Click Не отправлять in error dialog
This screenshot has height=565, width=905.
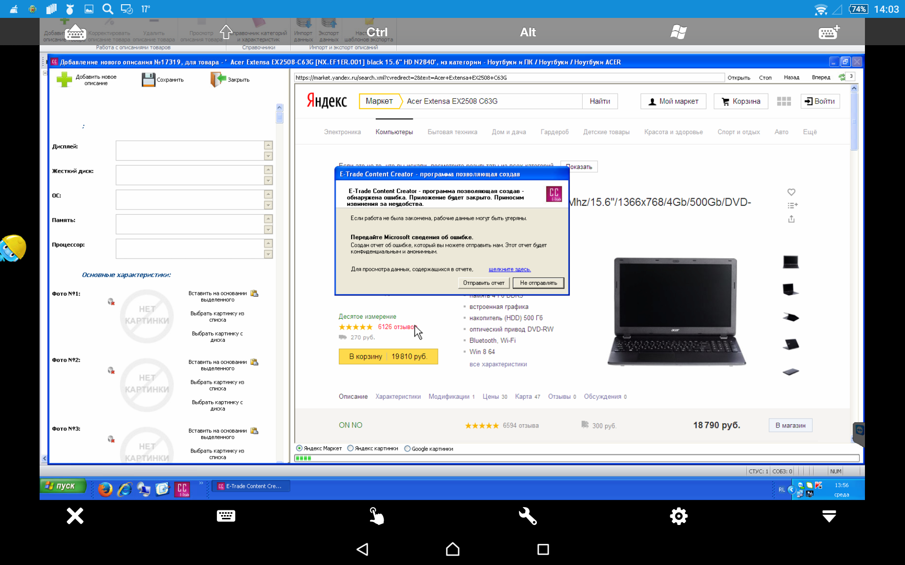pos(538,283)
